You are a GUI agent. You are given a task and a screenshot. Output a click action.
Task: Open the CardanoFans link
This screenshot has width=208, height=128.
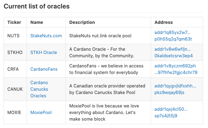coord(44,69)
